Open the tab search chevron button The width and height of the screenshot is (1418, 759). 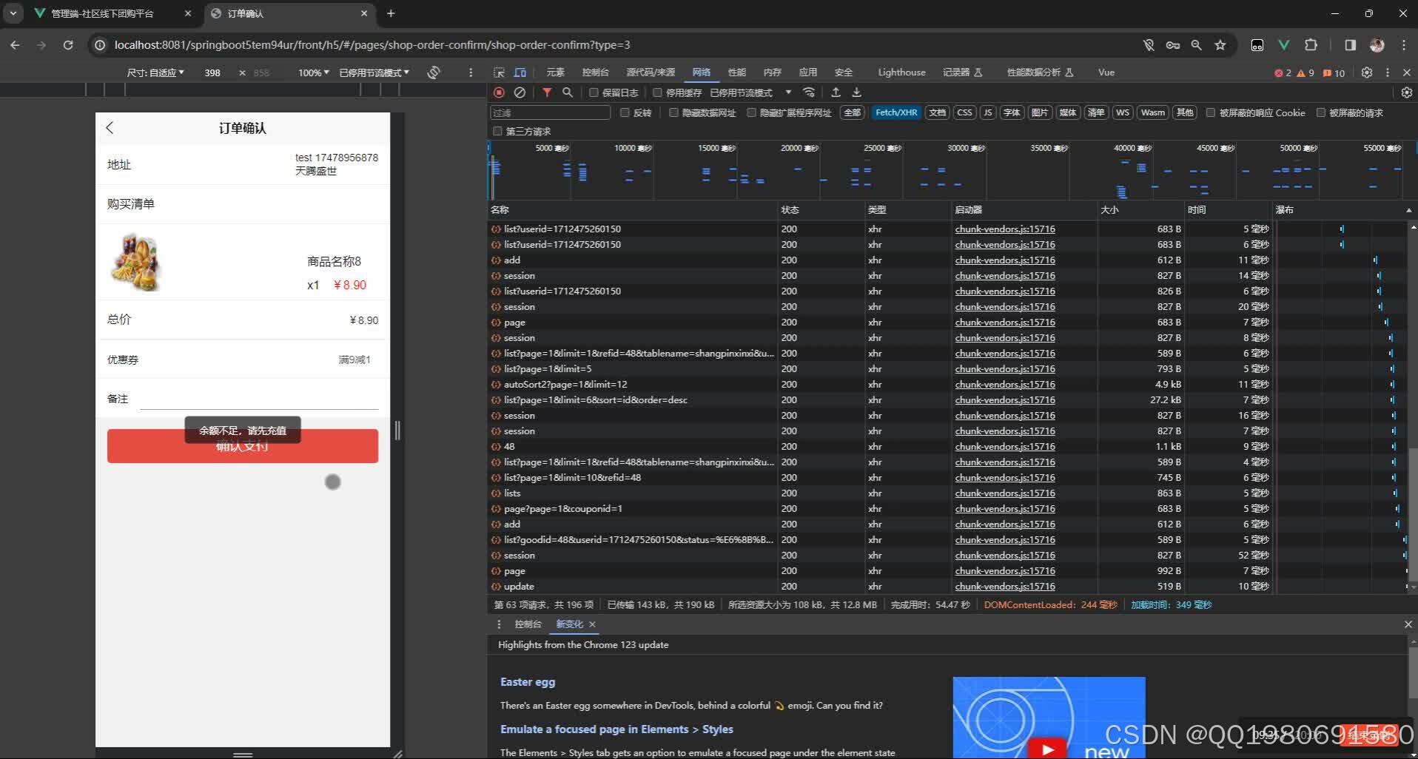pos(13,13)
